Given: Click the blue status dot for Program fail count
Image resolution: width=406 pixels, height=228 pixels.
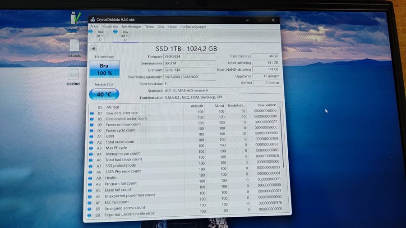Looking at the screenshot, I should [90, 184].
